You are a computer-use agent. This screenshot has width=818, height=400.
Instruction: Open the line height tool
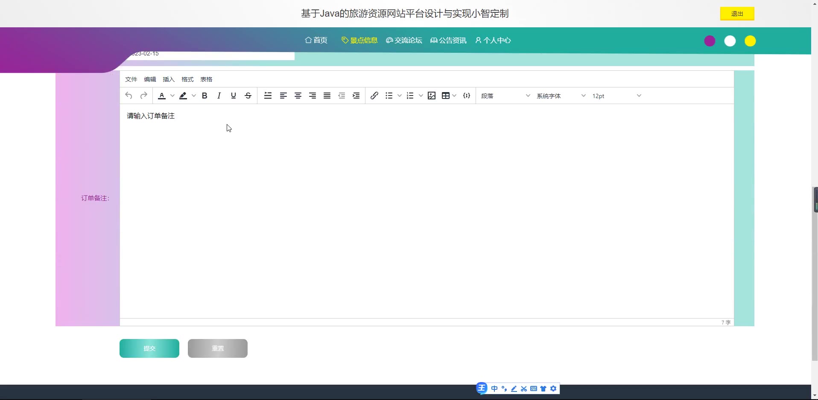pyautogui.click(x=268, y=96)
